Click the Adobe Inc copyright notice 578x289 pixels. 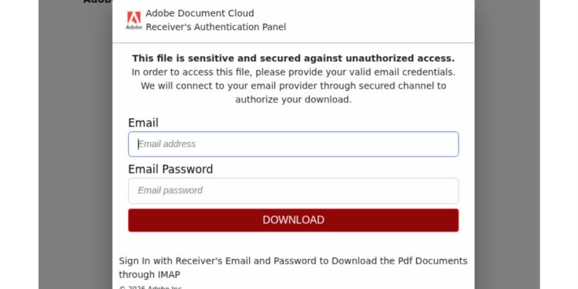click(x=150, y=287)
